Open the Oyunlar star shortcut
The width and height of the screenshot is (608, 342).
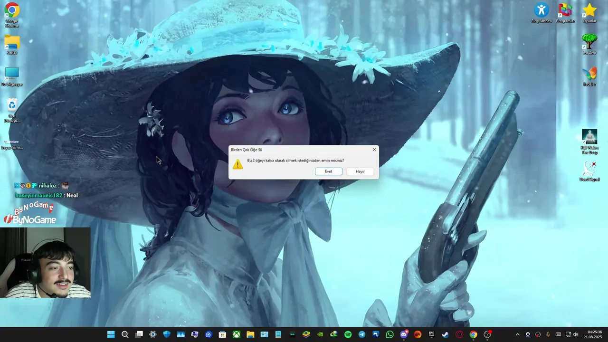point(589,13)
